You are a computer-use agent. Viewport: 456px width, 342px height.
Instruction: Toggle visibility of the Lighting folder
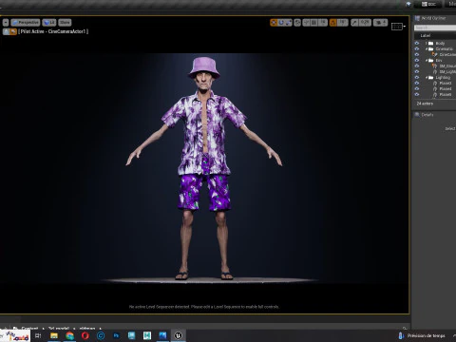tap(417, 77)
